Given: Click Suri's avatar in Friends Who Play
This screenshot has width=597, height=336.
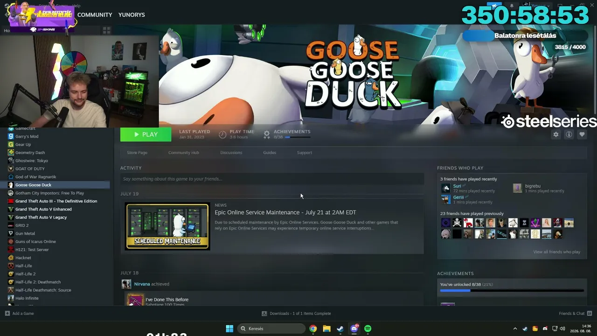Looking at the screenshot, I should coord(446,188).
